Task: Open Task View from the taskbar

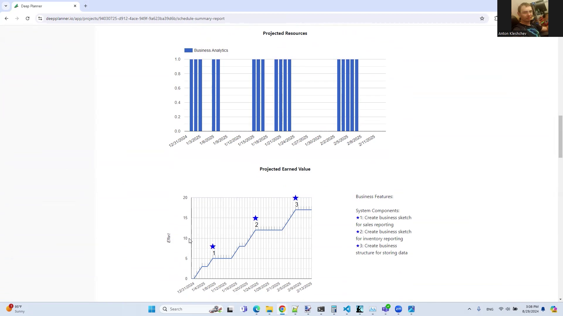Action: pyautogui.click(x=230, y=309)
